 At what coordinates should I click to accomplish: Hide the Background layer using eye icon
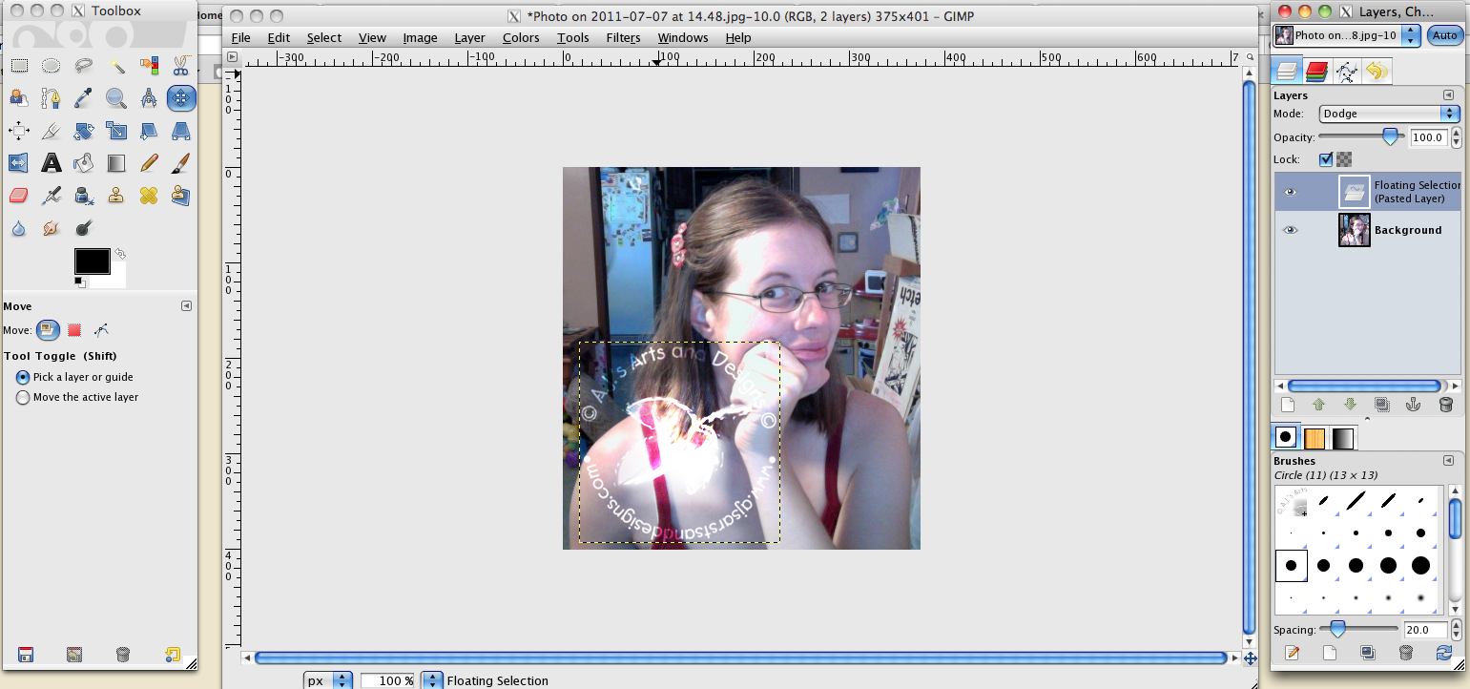coord(1290,230)
